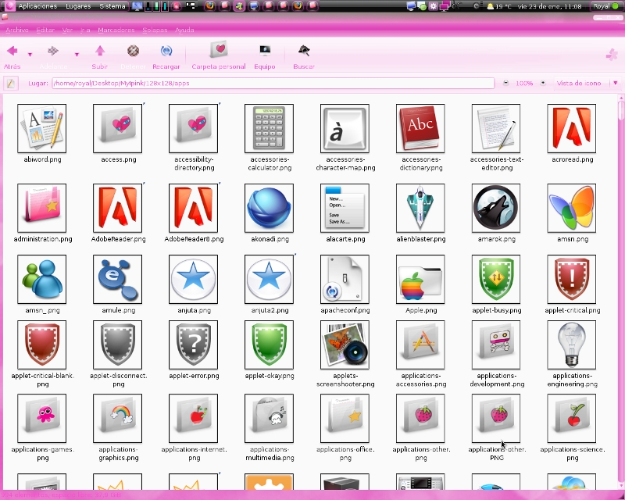Open the Lugares panel menu
Viewport: 625px width, 500px height.
click(x=78, y=6)
